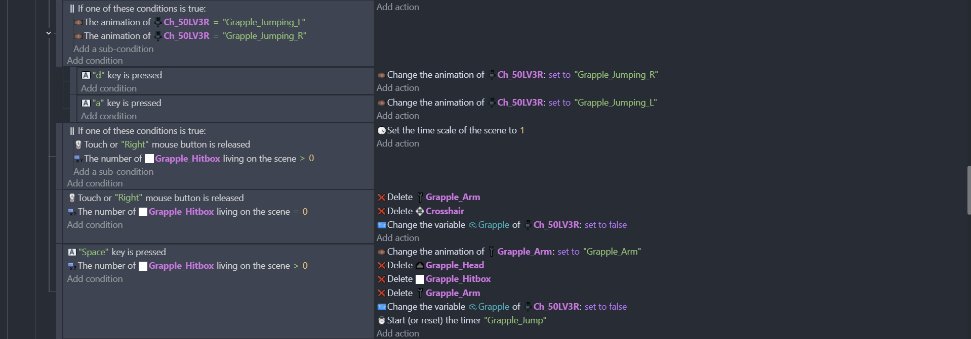Click the keyboard icon of the "d" key condition
Viewport: 971px width, 339px height.
click(x=86, y=75)
